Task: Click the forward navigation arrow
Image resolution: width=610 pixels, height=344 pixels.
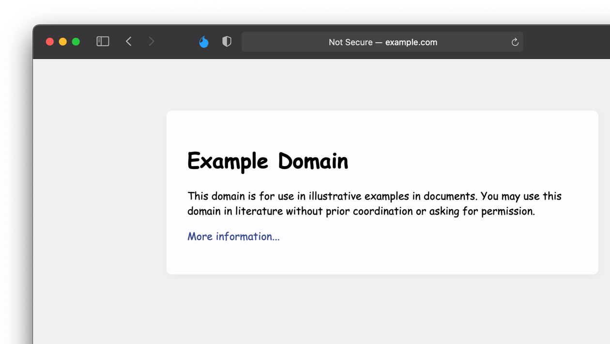Action: (152, 42)
